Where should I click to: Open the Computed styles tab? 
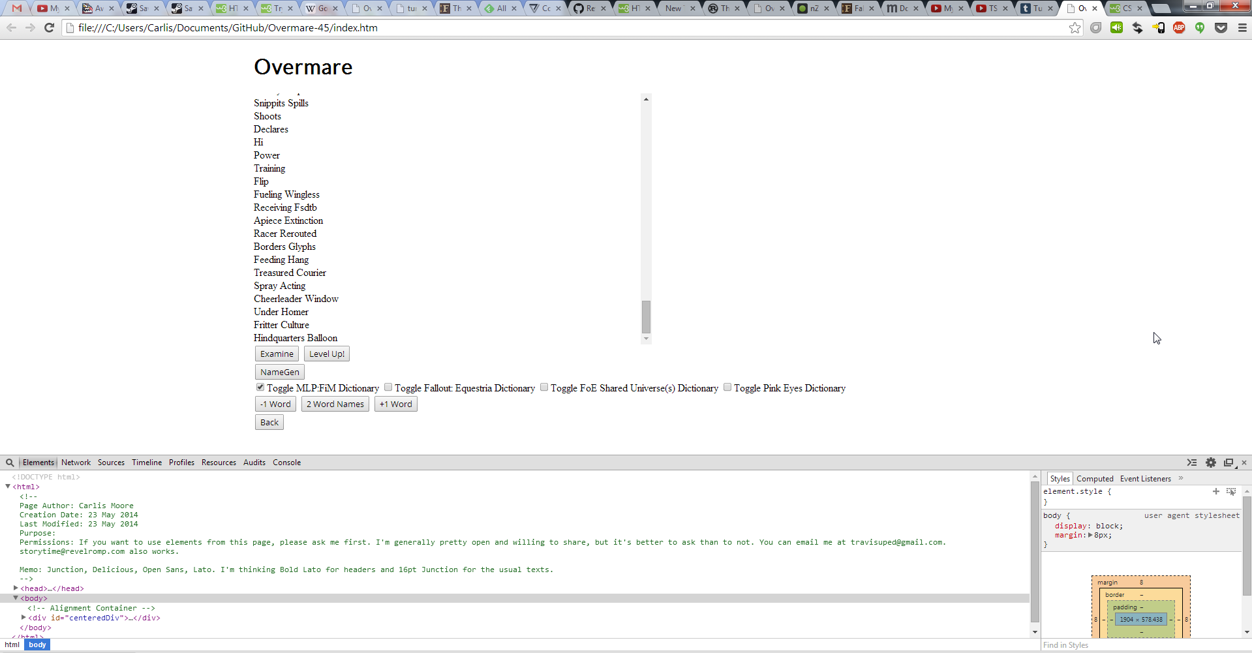[1095, 479]
